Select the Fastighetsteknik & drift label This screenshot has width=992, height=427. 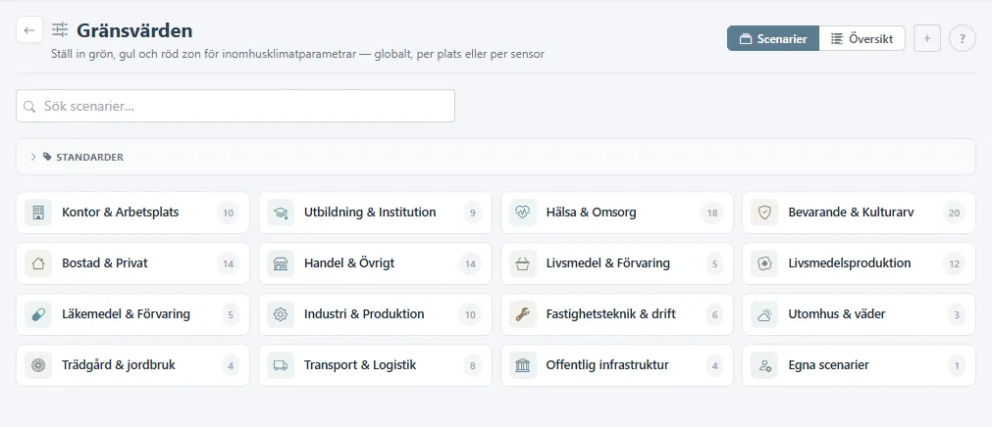pos(611,314)
